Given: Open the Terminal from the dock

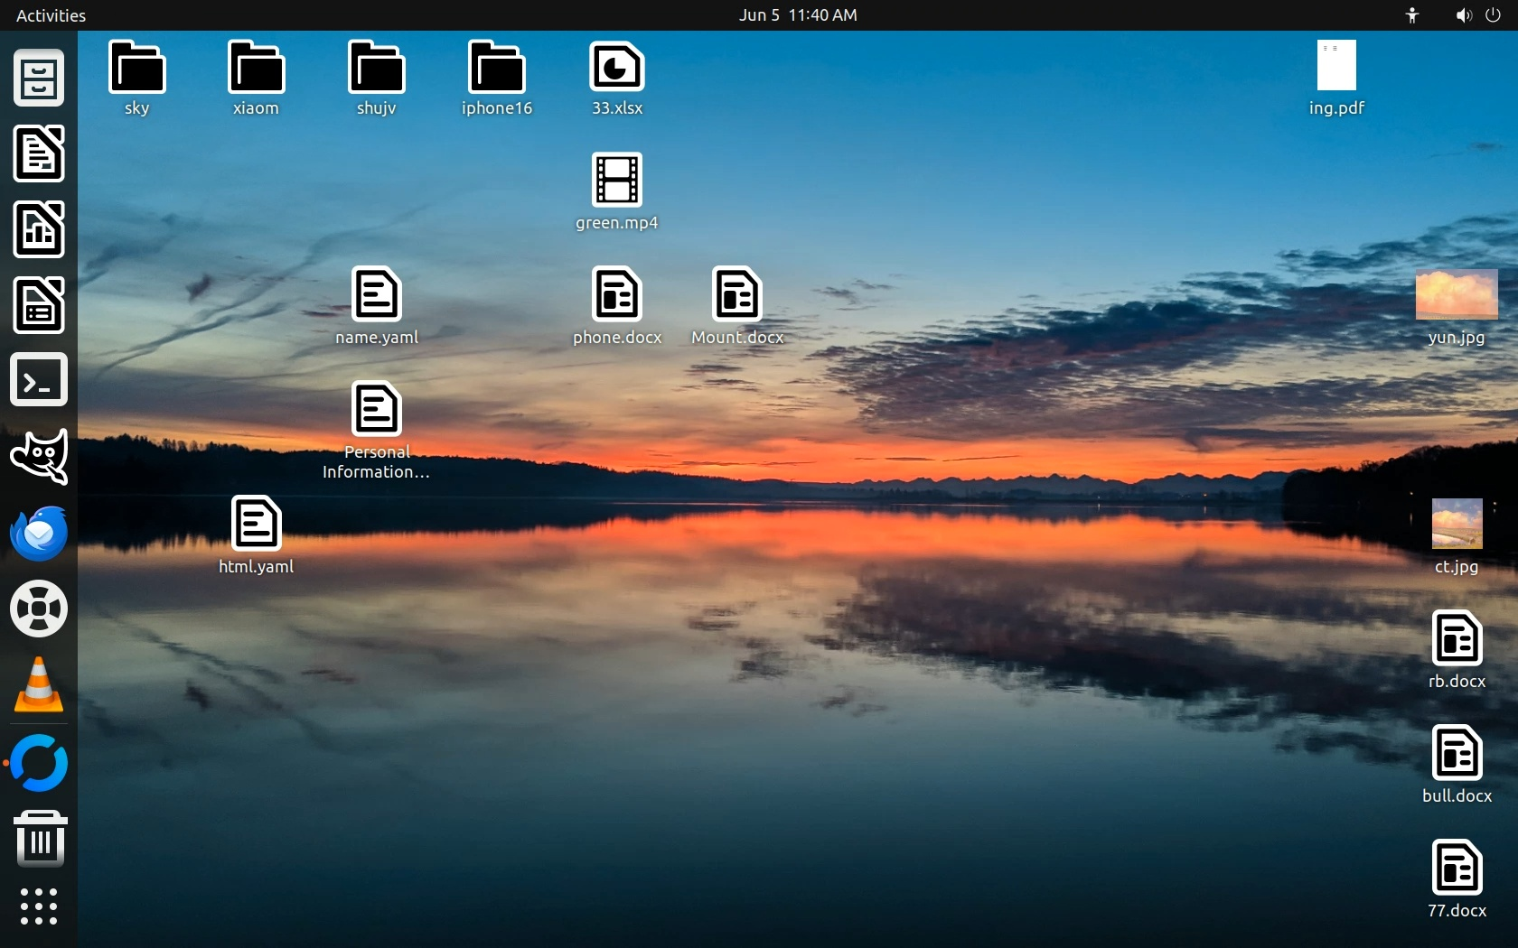Looking at the screenshot, I should 39,380.
